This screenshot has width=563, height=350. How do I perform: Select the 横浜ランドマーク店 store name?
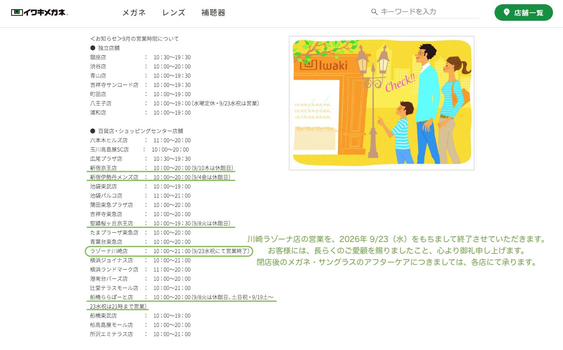(x=114, y=270)
